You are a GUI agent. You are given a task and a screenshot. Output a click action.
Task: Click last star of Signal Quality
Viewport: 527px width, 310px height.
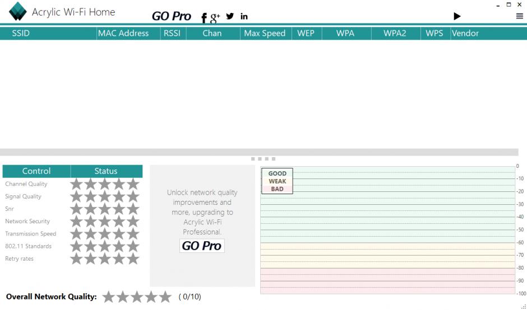pos(133,196)
